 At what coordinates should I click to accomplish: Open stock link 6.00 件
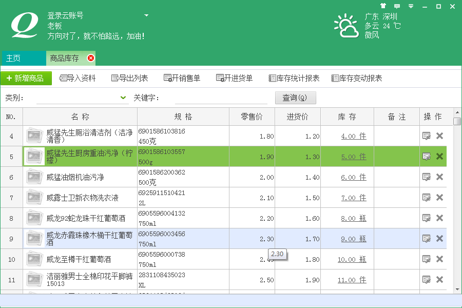tap(354, 177)
